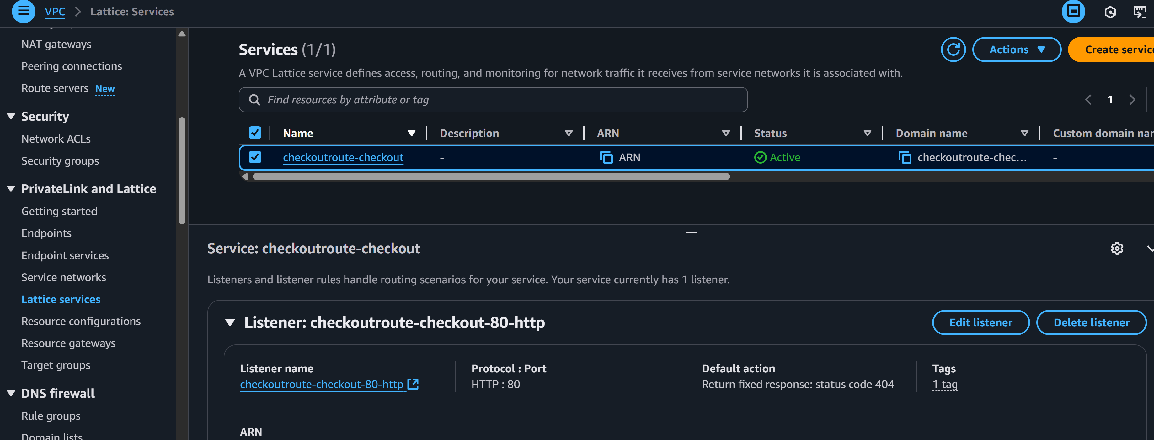
Task: Open the panel preferences gear icon
Action: coord(1117,249)
